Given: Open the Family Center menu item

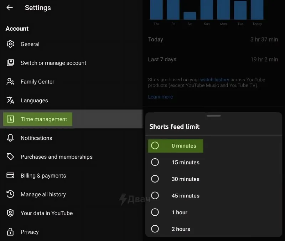Looking at the screenshot, I should pyautogui.click(x=72, y=82).
